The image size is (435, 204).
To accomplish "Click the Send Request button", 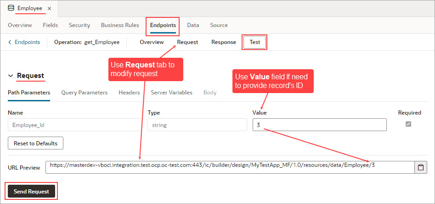I will click(x=31, y=191).
